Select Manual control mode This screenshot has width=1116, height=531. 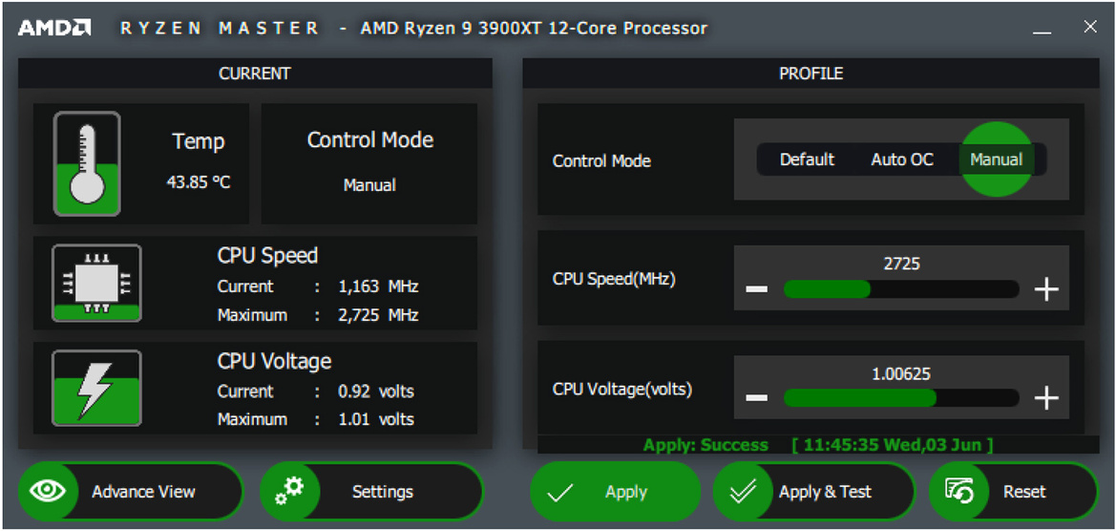pos(997,159)
